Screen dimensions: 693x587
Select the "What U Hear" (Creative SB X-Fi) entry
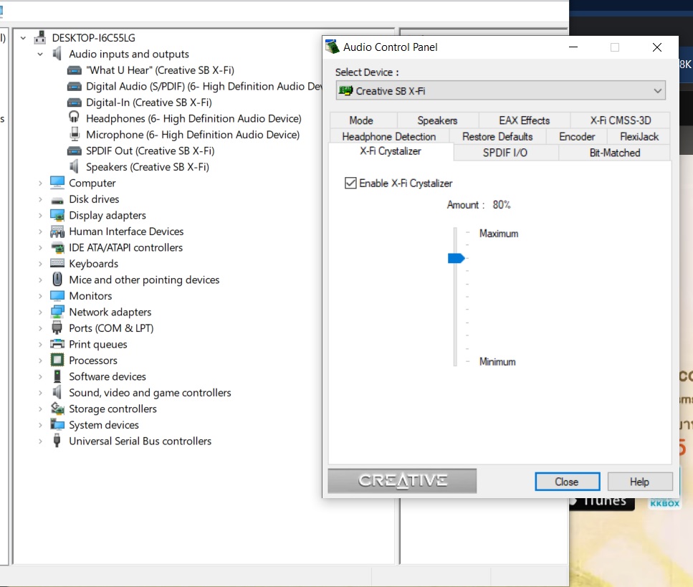point(160,70)
